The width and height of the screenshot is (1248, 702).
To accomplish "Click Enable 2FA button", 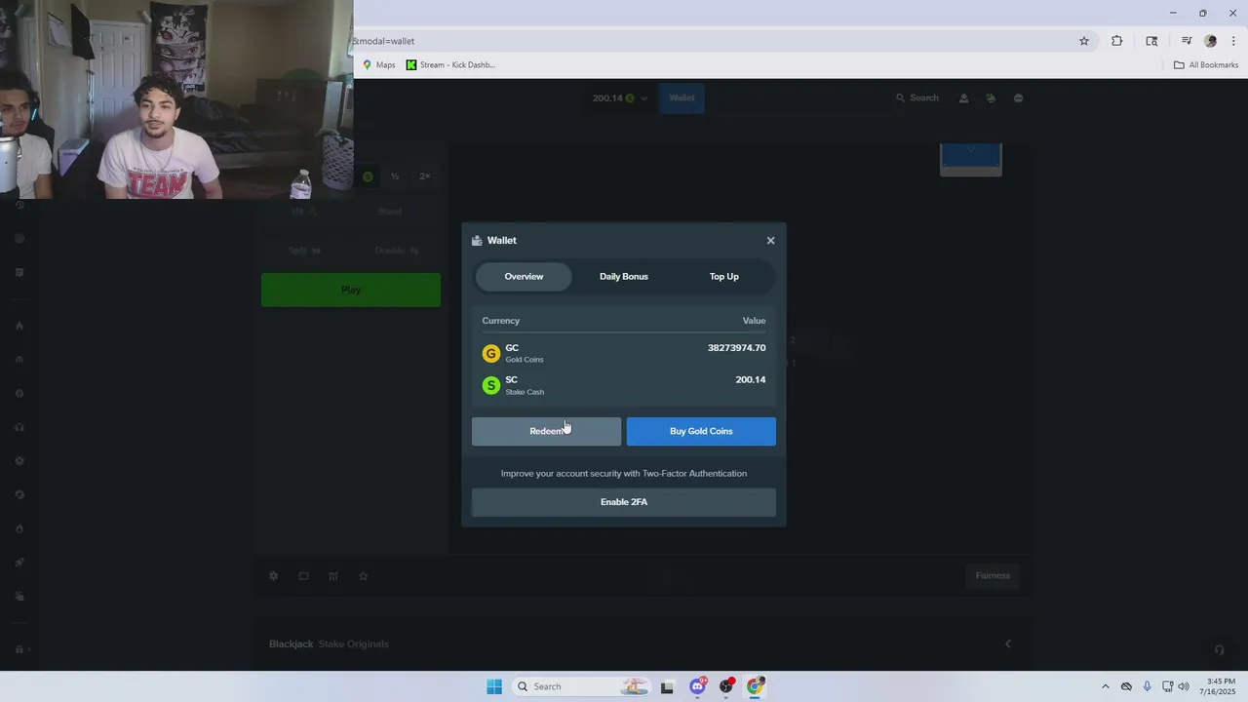I will 624,502.
